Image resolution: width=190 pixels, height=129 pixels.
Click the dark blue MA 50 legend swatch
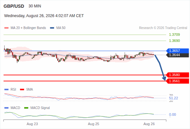tap(52, 28)
